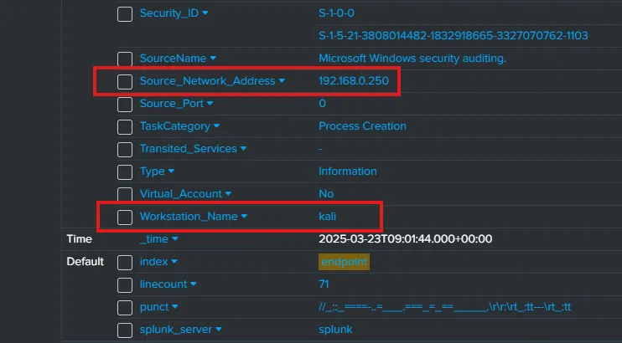Open the _time field dropdown
The height and width of the screenshot is (343, 622).
tap(175, 239)
